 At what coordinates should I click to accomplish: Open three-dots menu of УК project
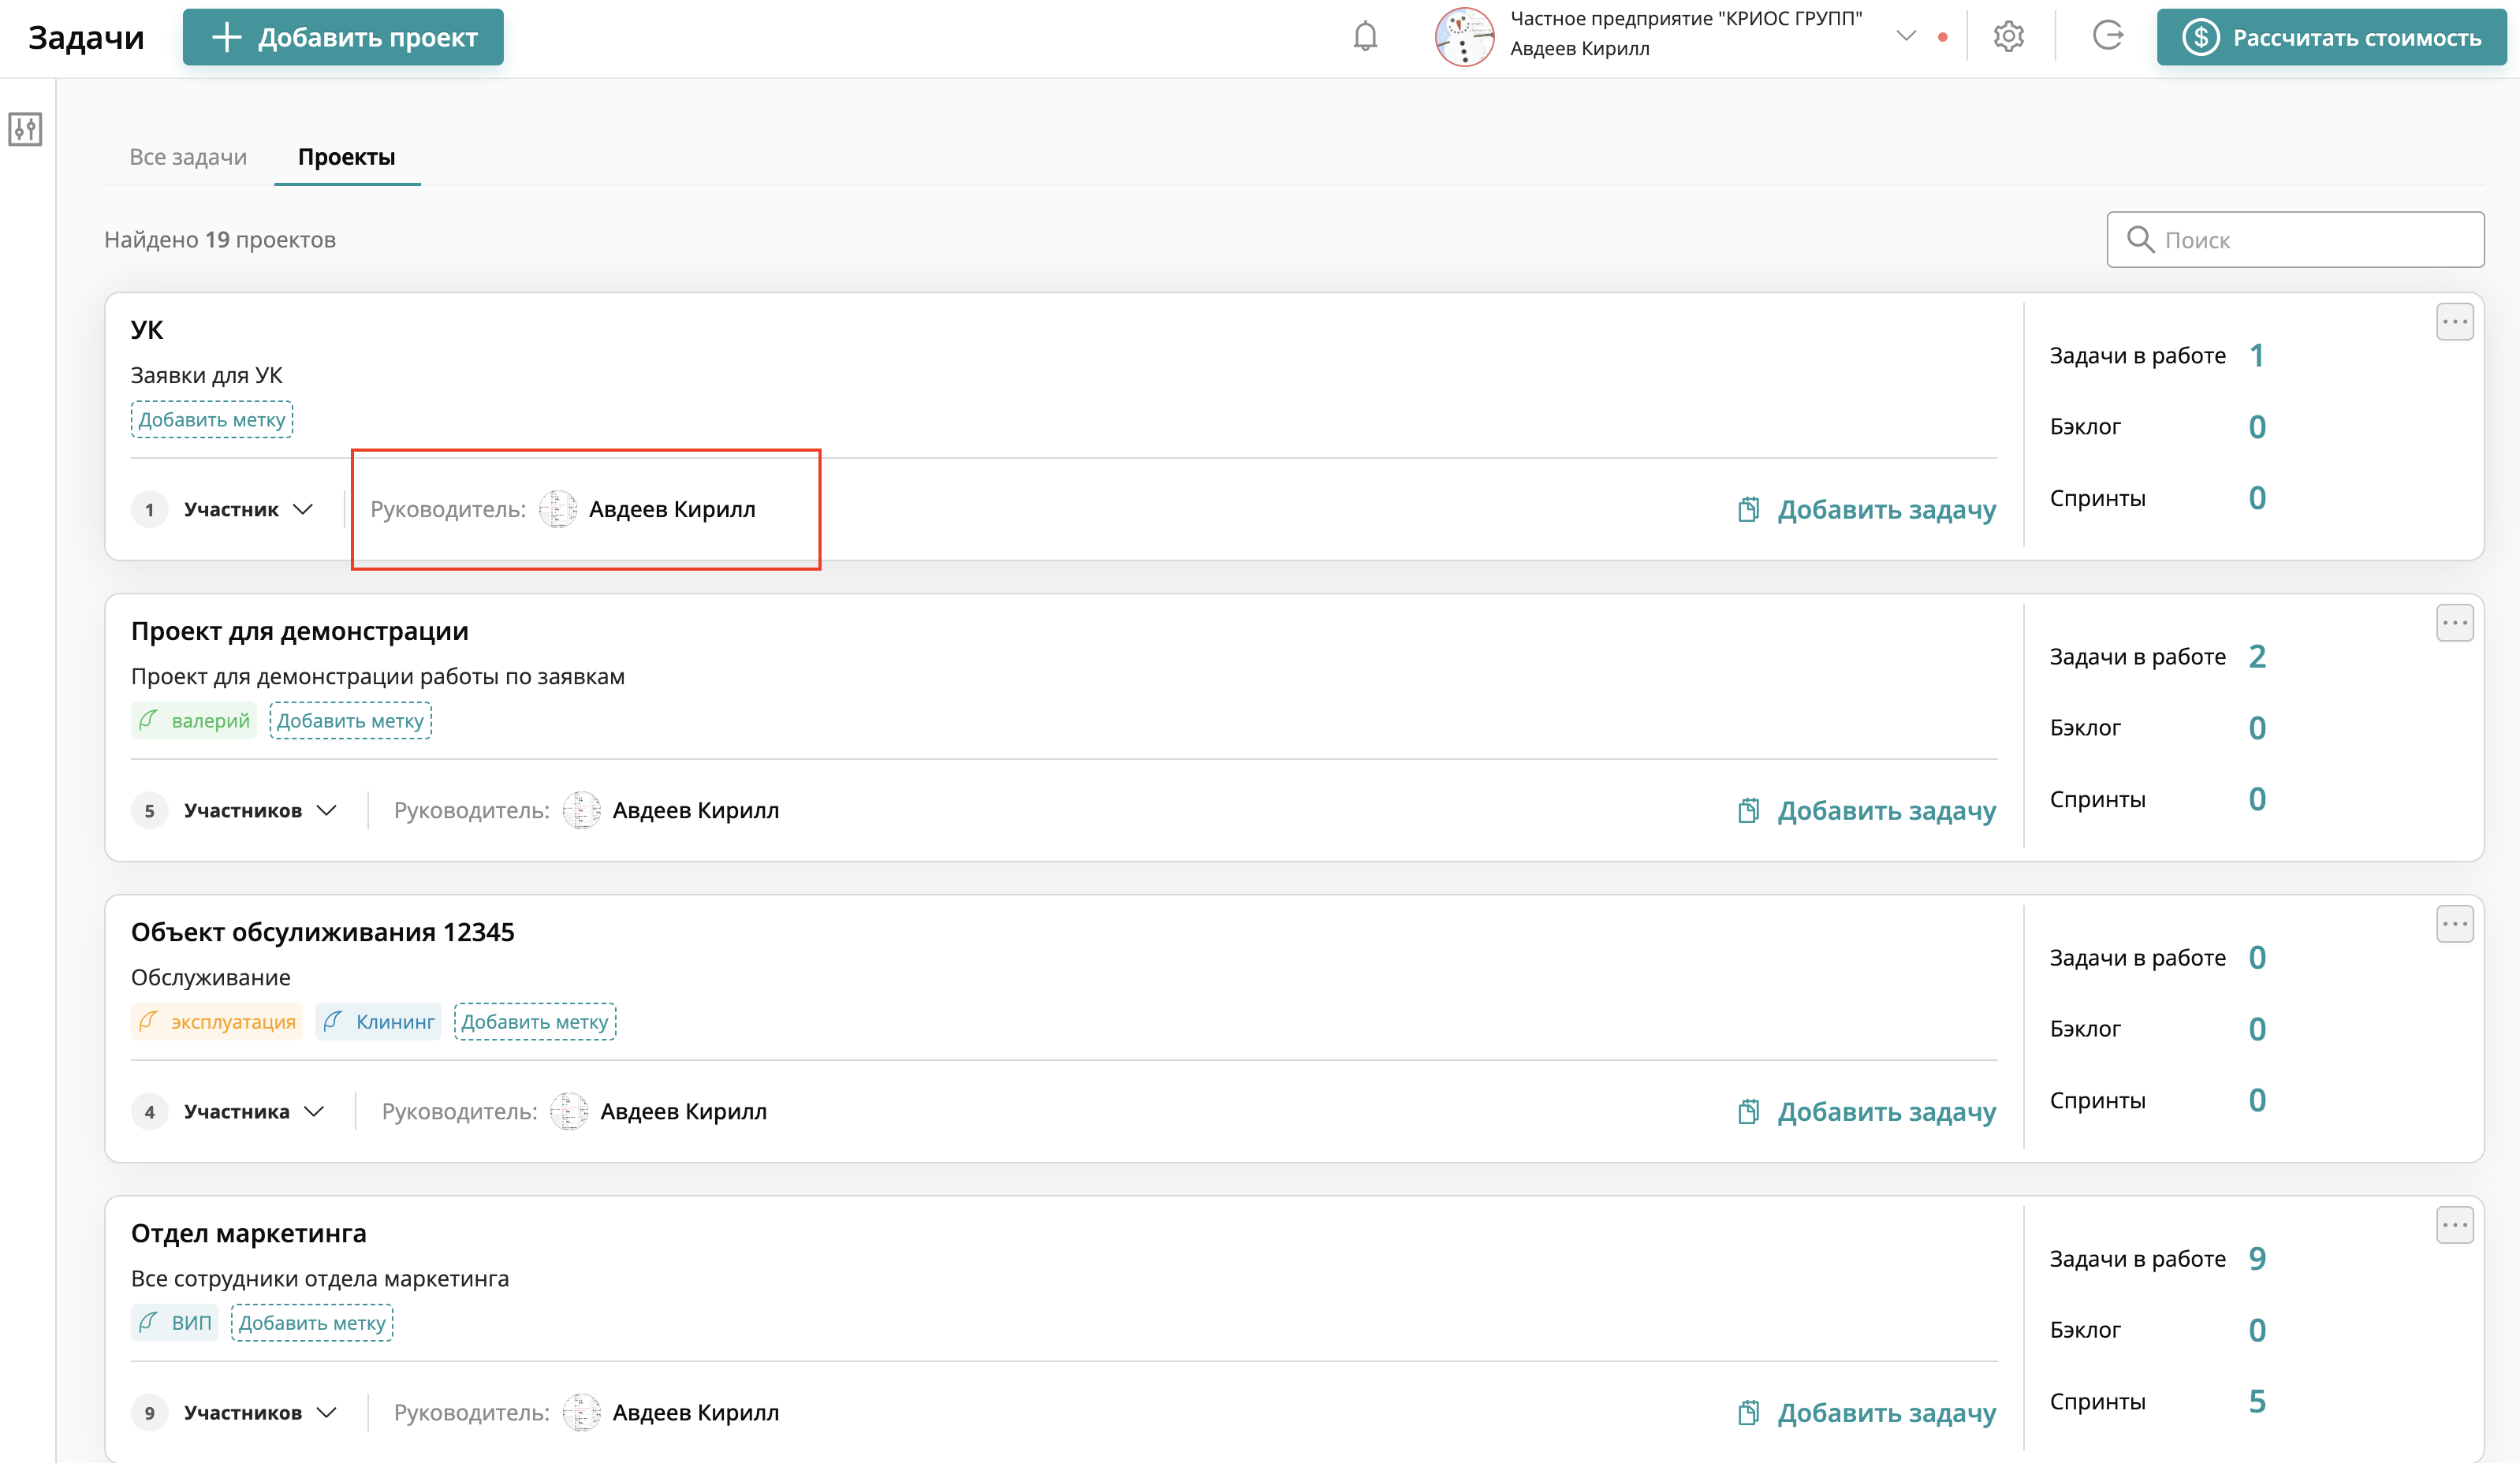tap(2454, 322)
